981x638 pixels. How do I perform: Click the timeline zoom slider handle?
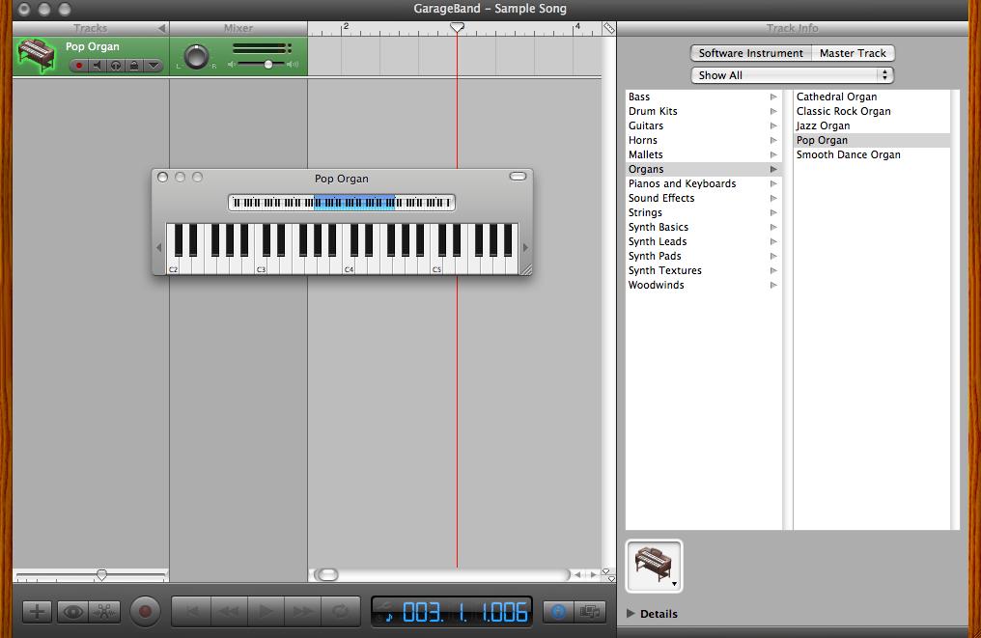(x=101, y=575)
